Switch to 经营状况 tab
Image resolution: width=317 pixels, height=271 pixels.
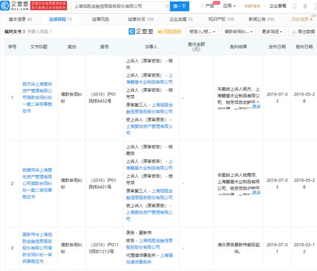(x=141, y=19)
